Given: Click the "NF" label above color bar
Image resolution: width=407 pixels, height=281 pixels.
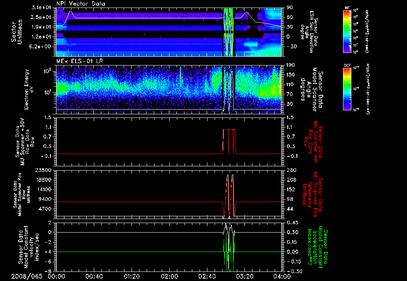Looking at the screenshot, I should 347,8.
